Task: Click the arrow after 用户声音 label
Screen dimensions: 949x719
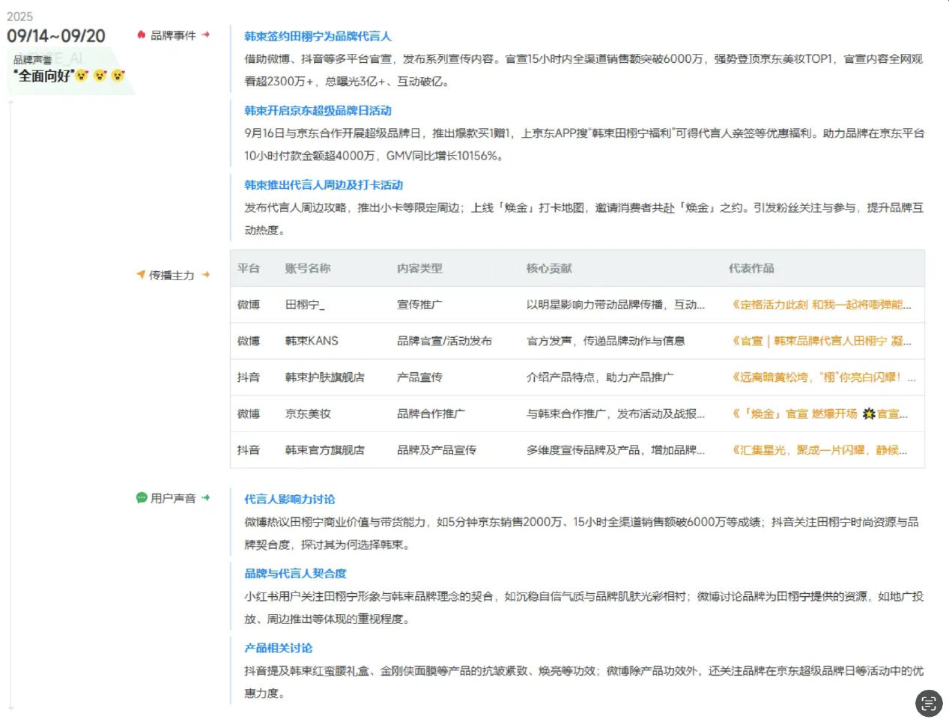Action: (x=205, y=497)
